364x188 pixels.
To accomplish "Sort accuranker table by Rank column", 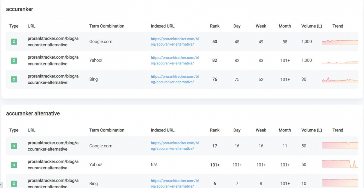I will coord(215,26).
